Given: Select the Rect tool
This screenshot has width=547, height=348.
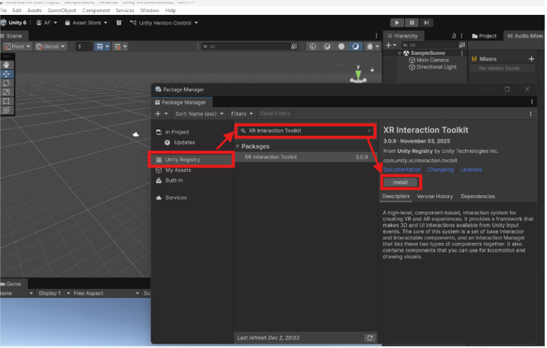Looking at the screenshot, I should (6, 101).
